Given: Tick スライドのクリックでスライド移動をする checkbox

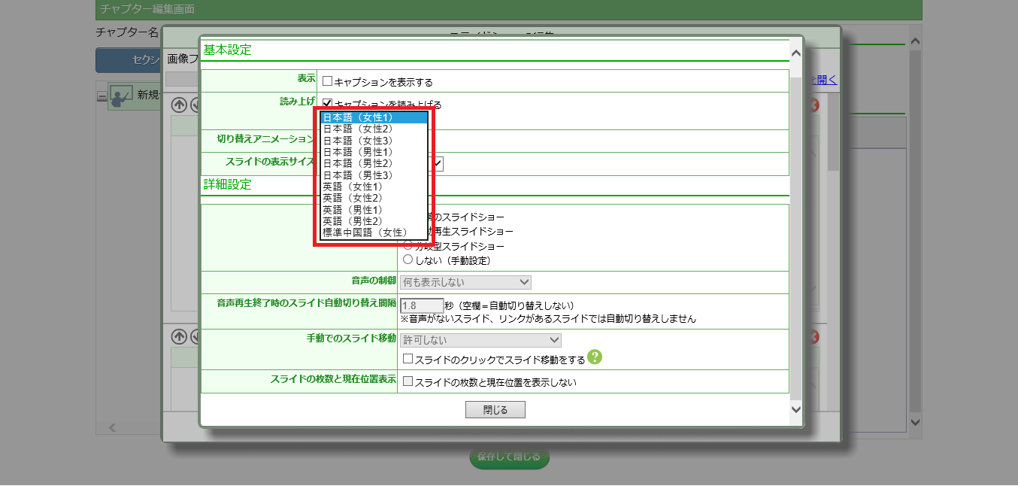Looking at the screenshot, I should pos(408,360).
